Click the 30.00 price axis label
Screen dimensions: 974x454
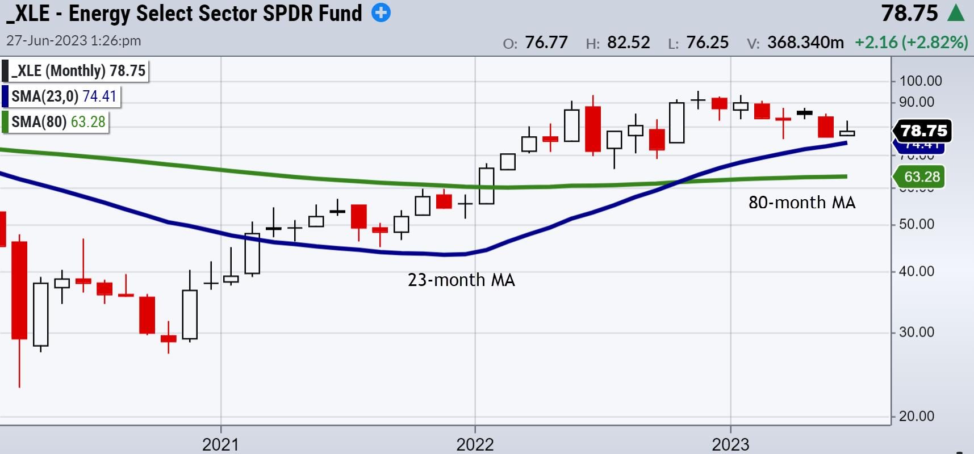point(917,332)
